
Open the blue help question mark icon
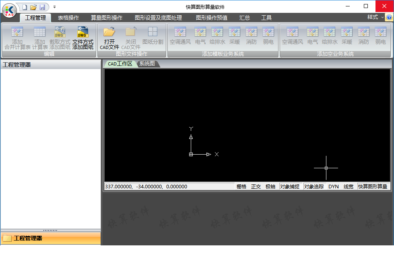click(x=389, y=17)
